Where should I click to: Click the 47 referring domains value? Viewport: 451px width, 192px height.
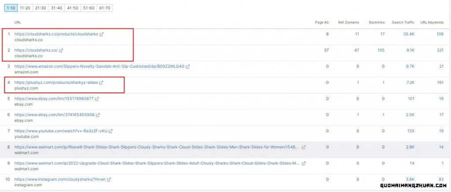[x=357, y=50]
